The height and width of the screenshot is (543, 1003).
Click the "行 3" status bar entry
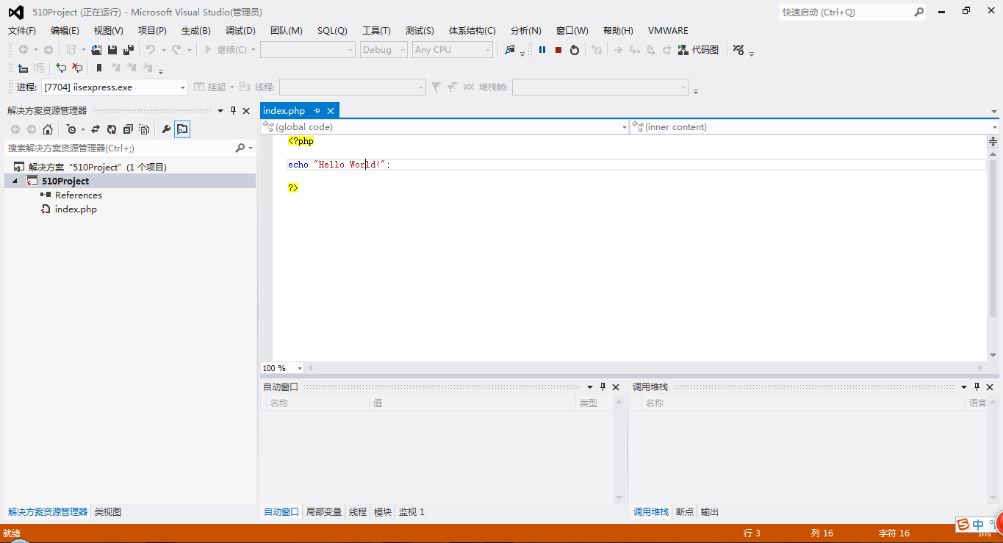click(752, 533)
